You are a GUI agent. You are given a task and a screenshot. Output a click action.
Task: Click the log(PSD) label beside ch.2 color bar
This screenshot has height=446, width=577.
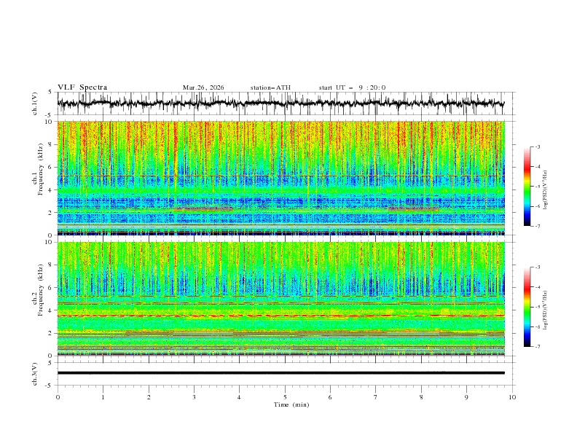point(545,310)
